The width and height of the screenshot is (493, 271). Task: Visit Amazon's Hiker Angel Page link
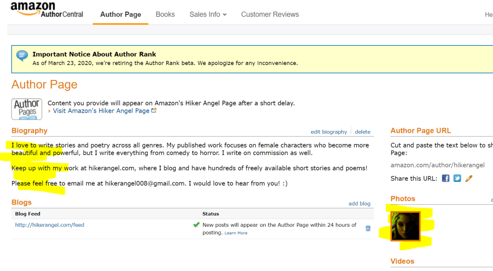tap(101, 111)
